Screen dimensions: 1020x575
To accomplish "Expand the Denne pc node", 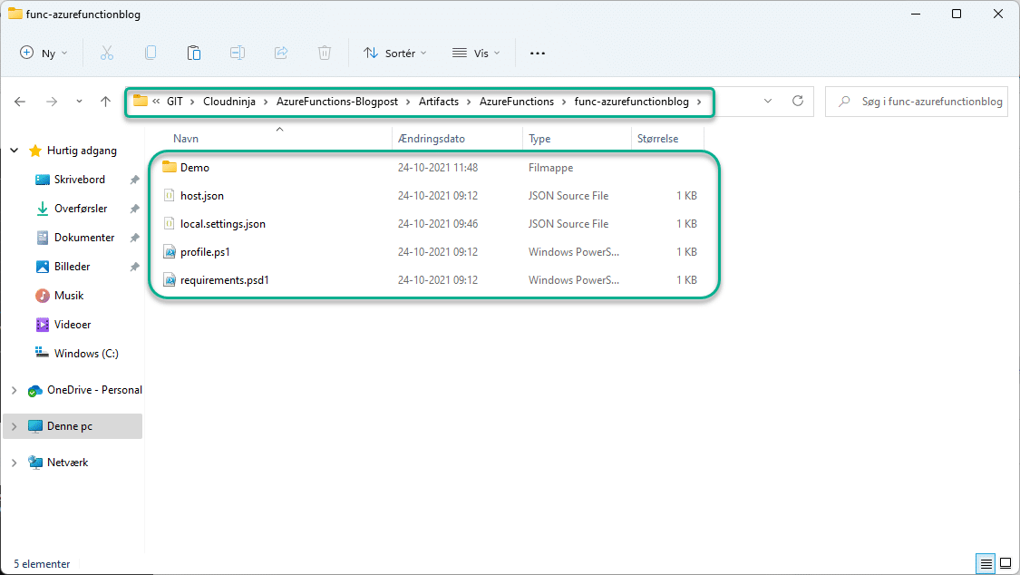I will point(14,426).
